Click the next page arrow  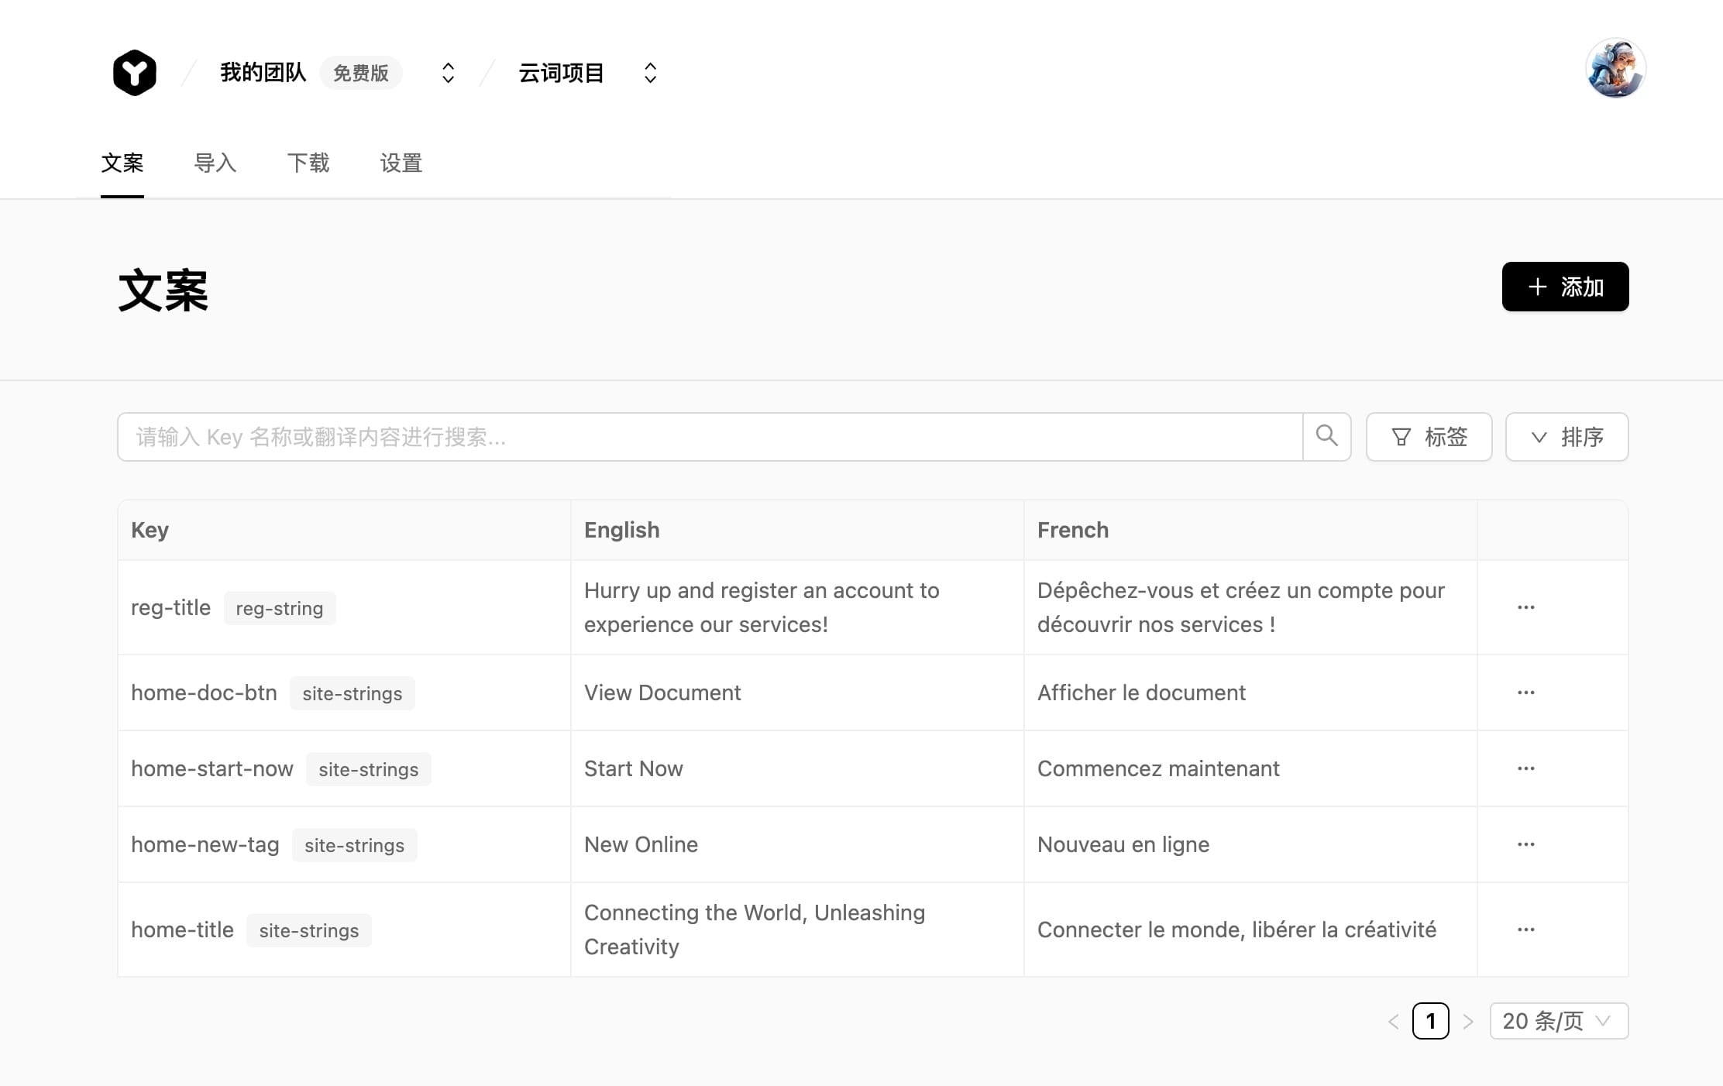click(x=1468, y=1021)
